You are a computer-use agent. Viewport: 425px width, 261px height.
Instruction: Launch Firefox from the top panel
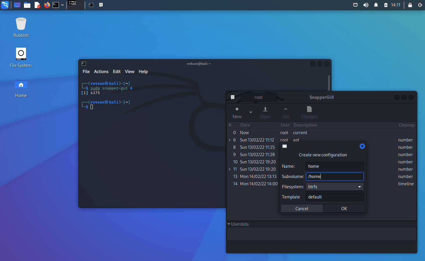coord(47,5)
